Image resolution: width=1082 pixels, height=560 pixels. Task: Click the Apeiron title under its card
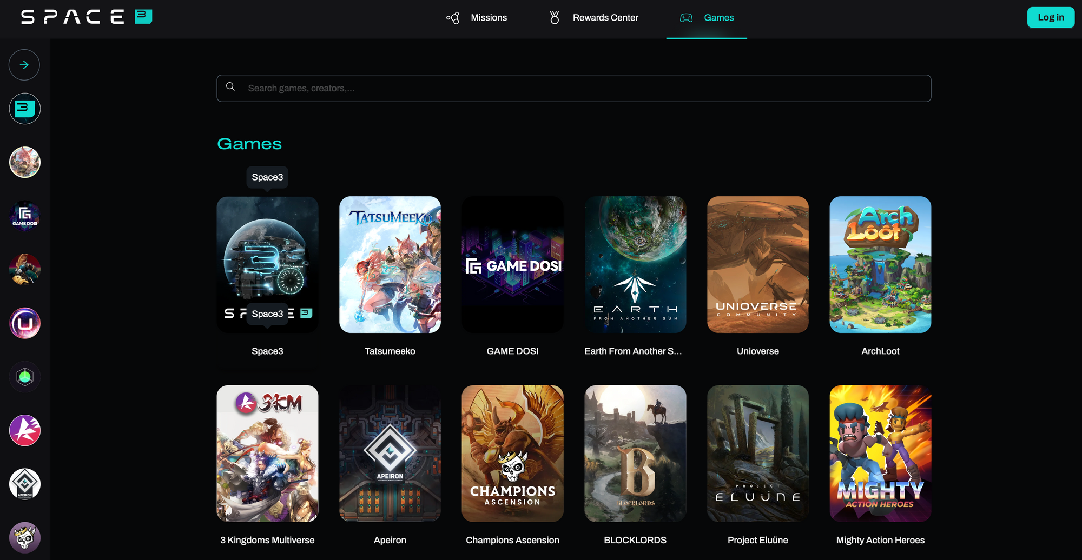click(x=390, y=540)
